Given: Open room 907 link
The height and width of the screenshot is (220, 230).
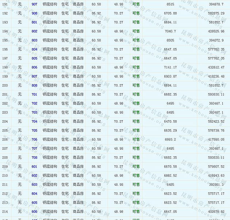Looking at the screenshot, I should [x=34, y=4].
